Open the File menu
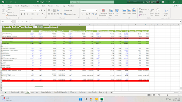This screenshot has height=102, width=182. coord(3,6)
